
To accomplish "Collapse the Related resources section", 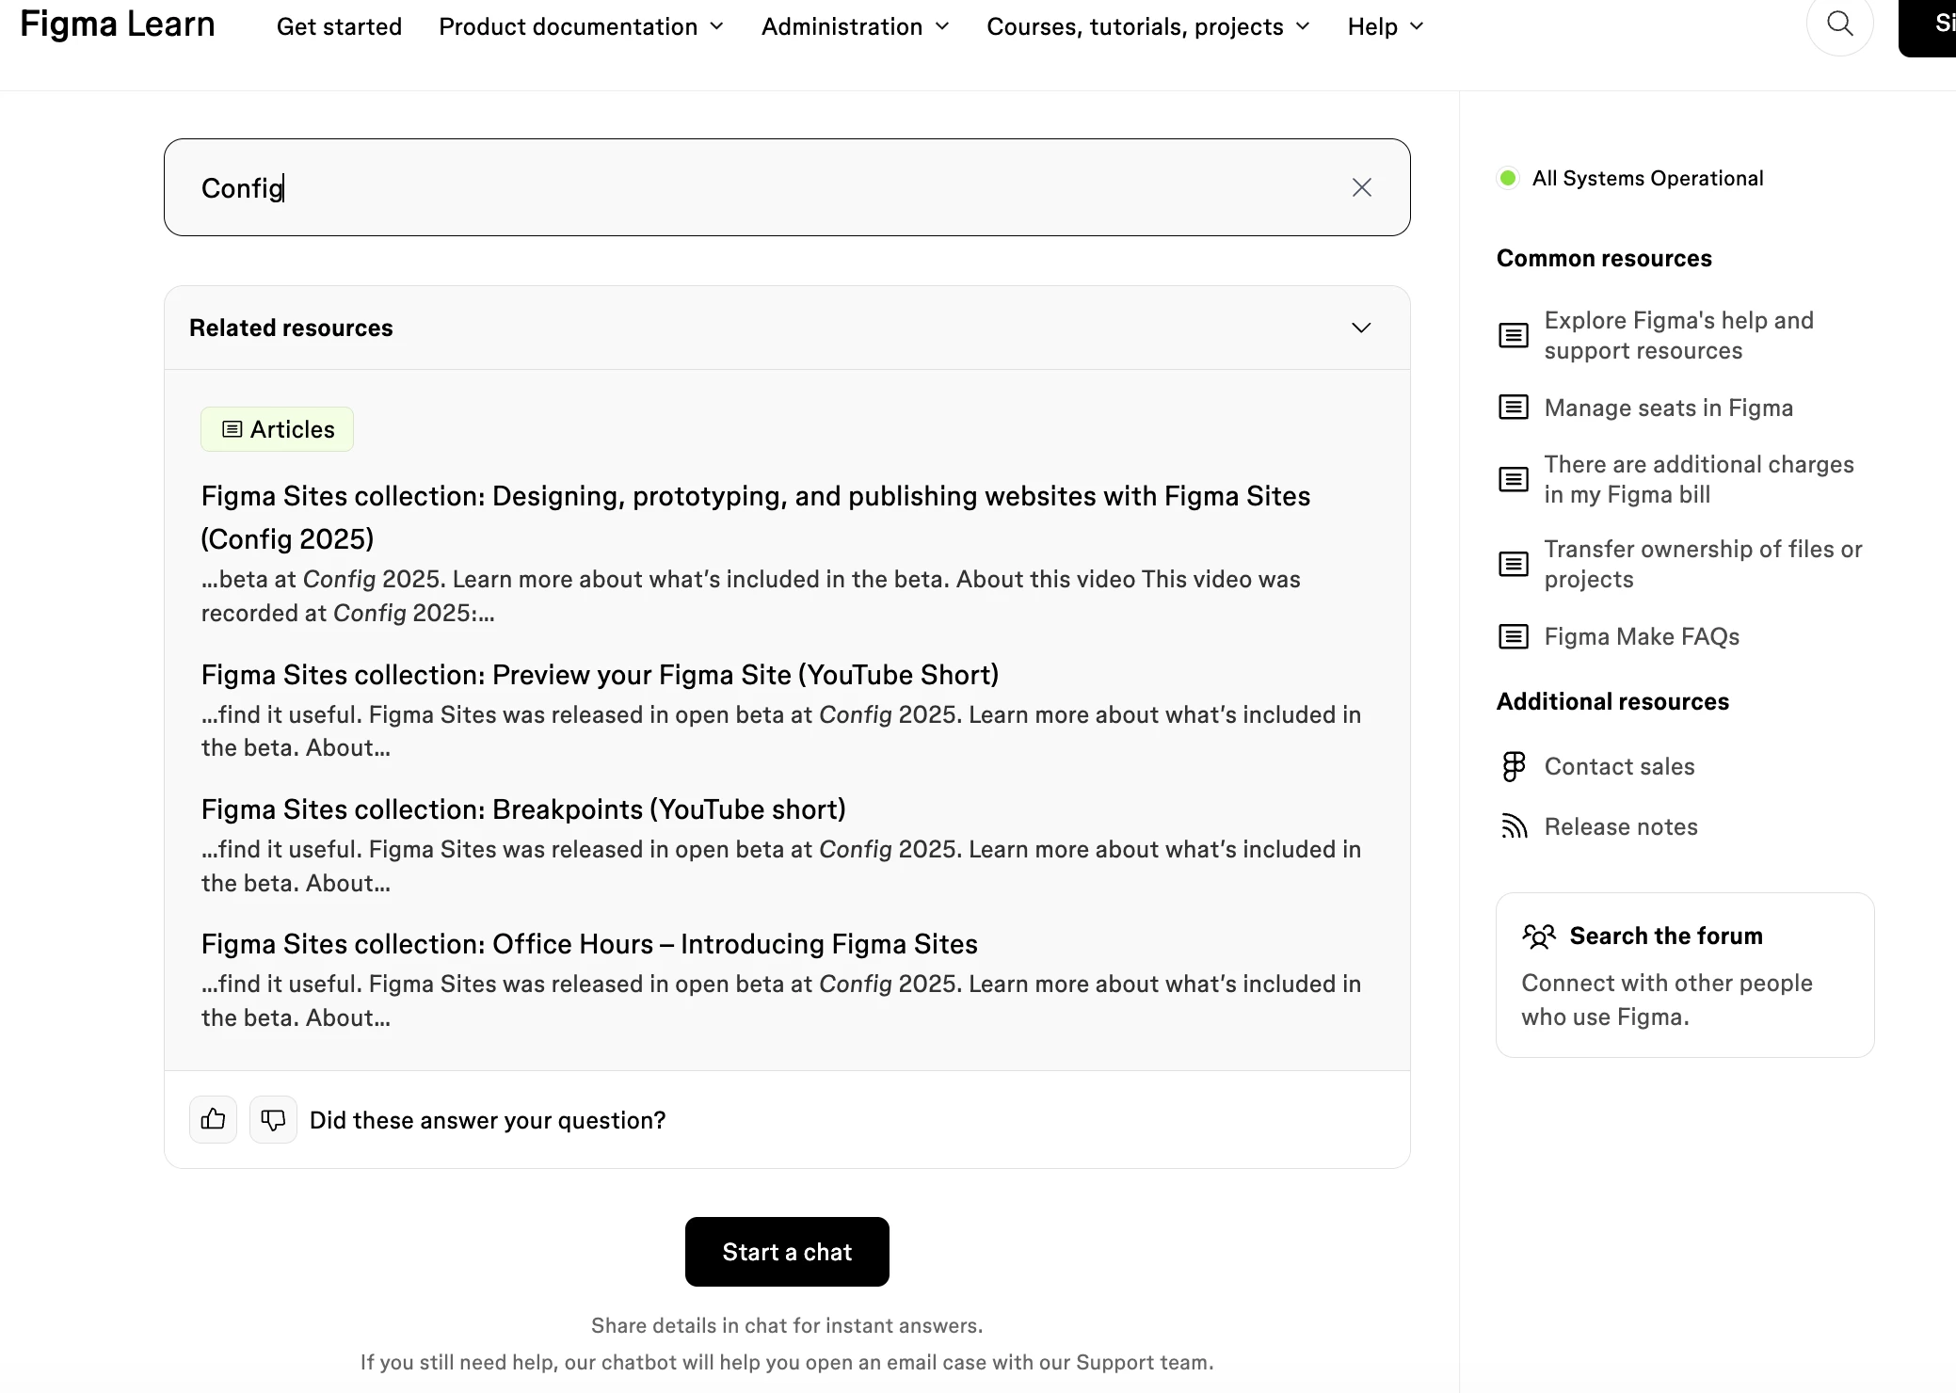I will (1361, 328).
